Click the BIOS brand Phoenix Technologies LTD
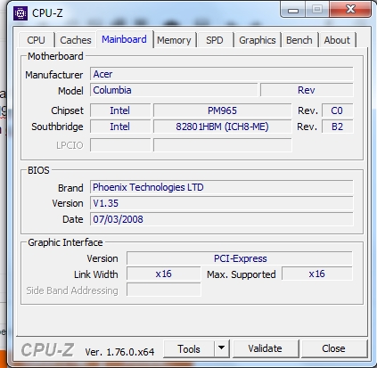 222,187
